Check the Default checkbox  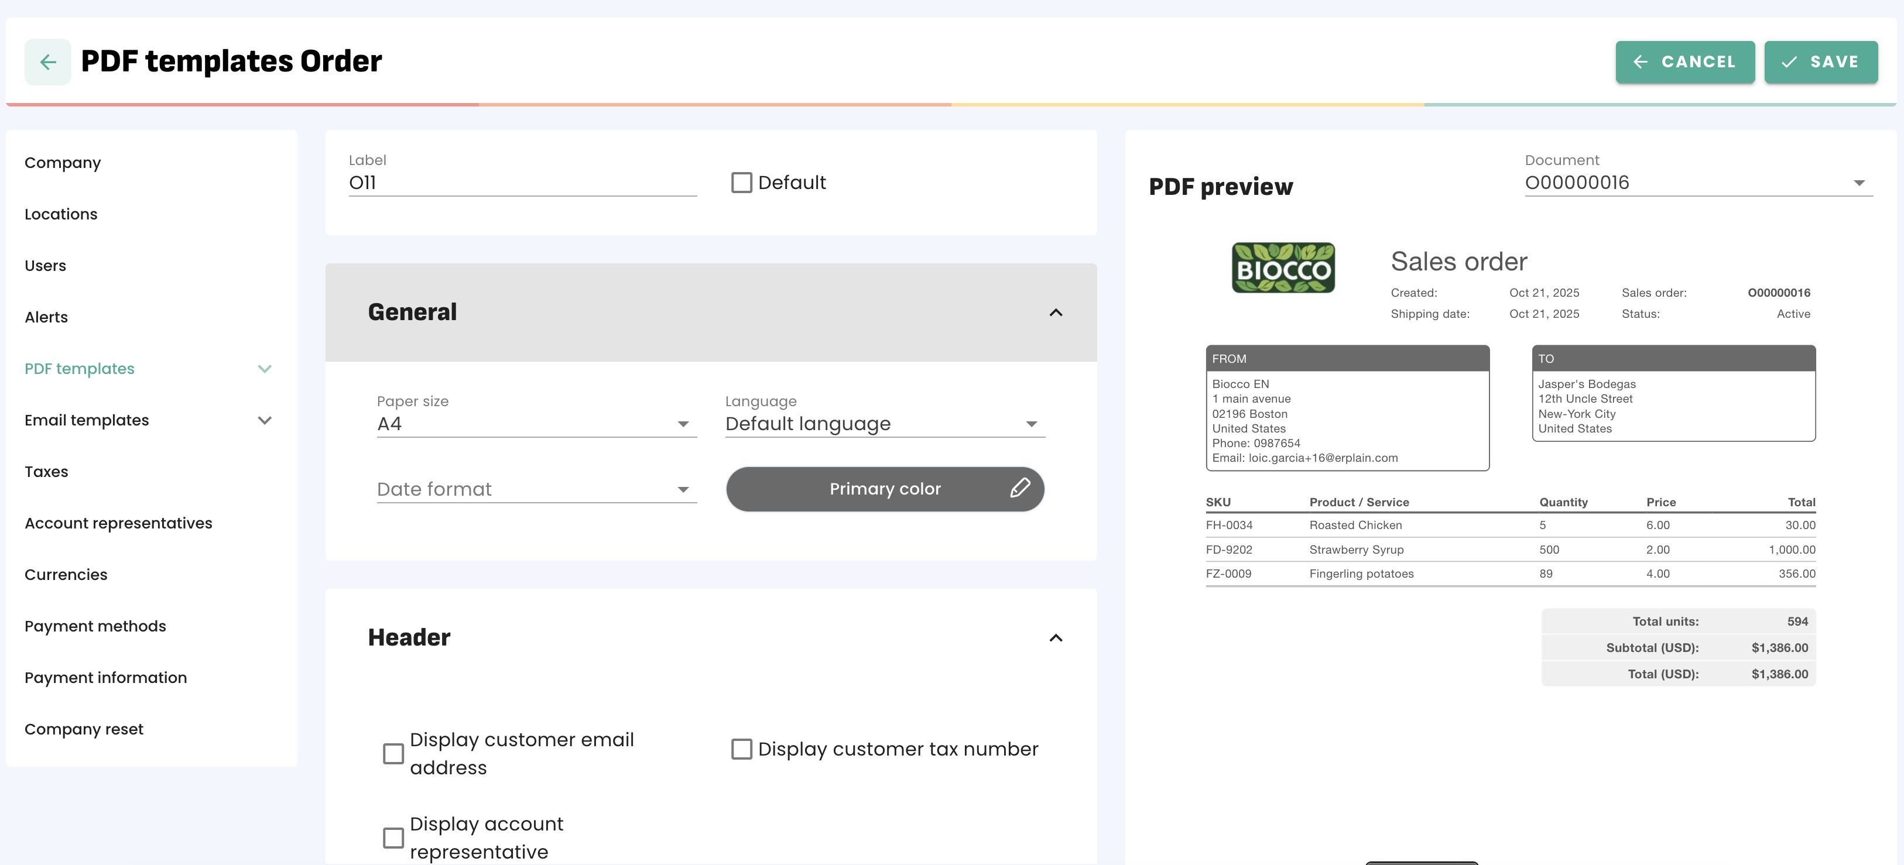(x=741, y=183)
